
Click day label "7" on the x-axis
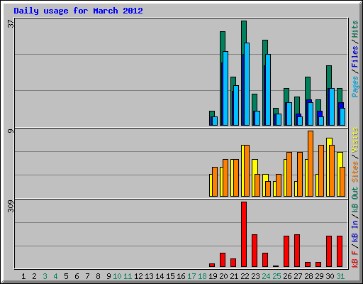click(x=87, y=276)
